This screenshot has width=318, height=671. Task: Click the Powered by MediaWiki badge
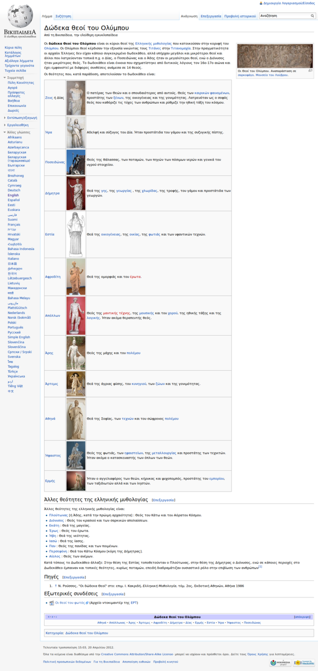point(304,663)
